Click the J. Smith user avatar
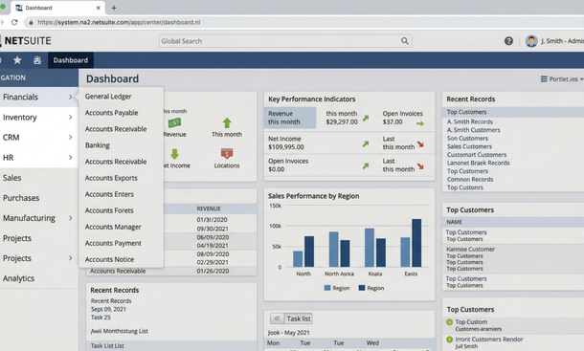The width and height of the screenshot is (584, 351). coord(531,41)
